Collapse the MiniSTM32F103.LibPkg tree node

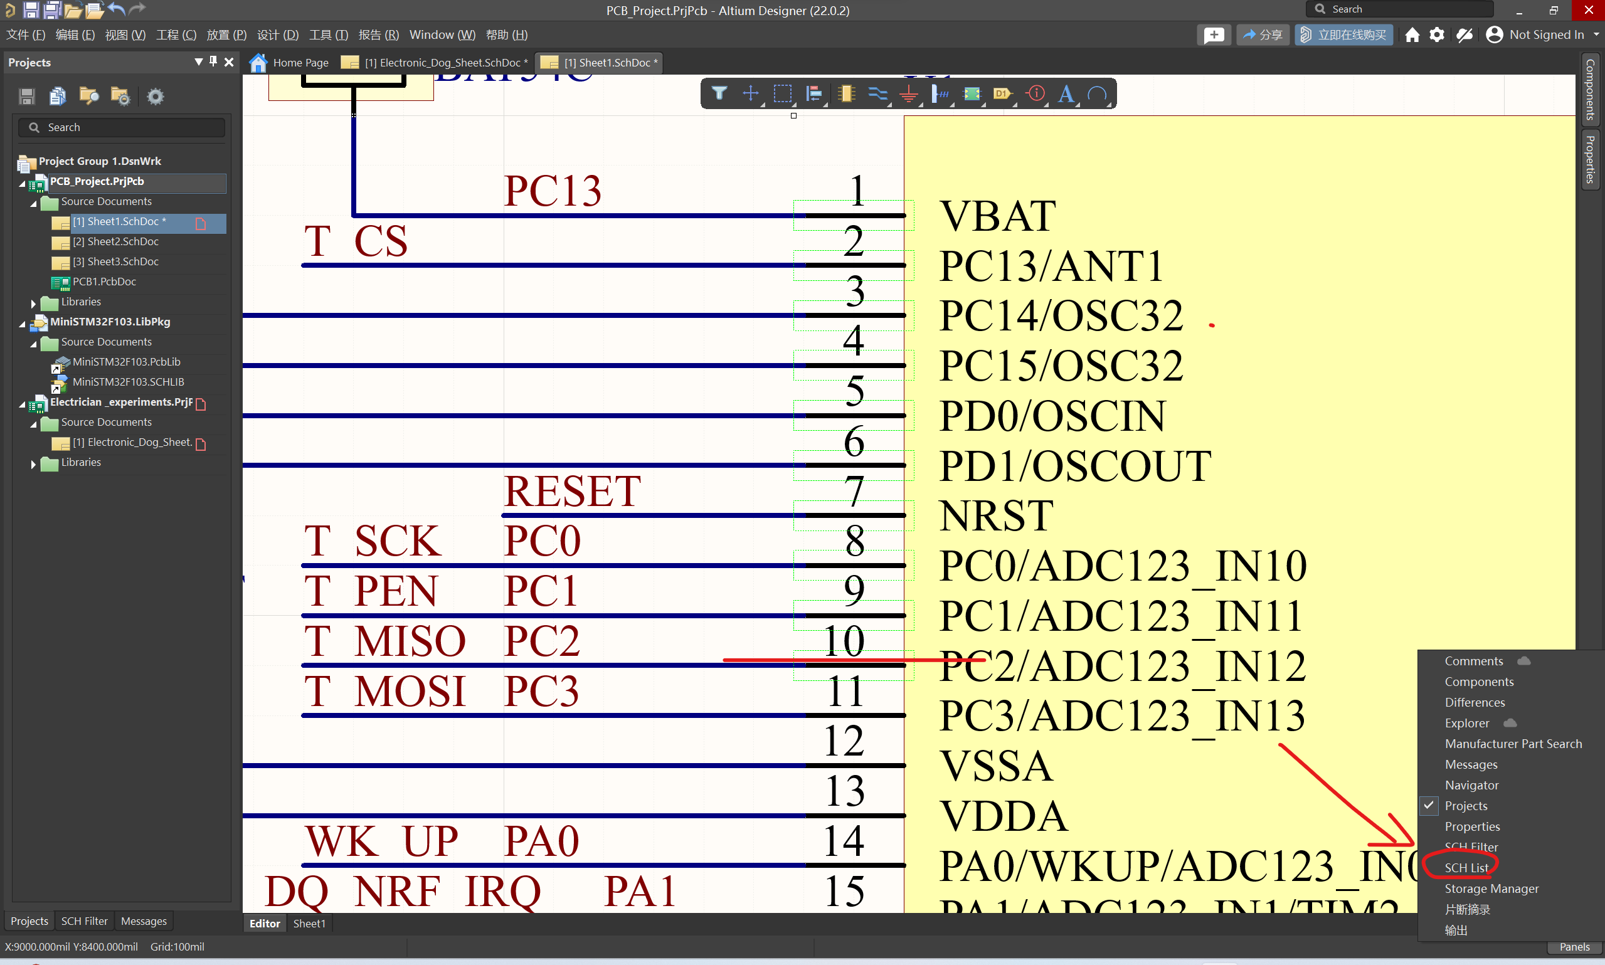coord(22,322)
